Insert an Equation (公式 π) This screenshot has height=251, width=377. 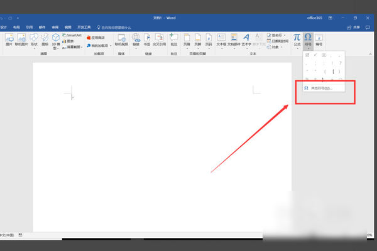point(297,40)
